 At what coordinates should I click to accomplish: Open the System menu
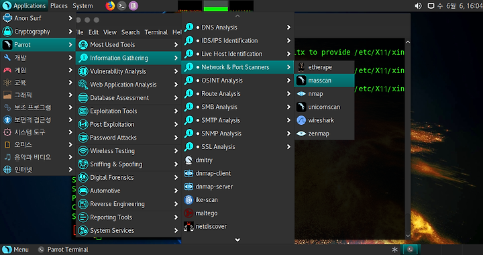[83, 6]
